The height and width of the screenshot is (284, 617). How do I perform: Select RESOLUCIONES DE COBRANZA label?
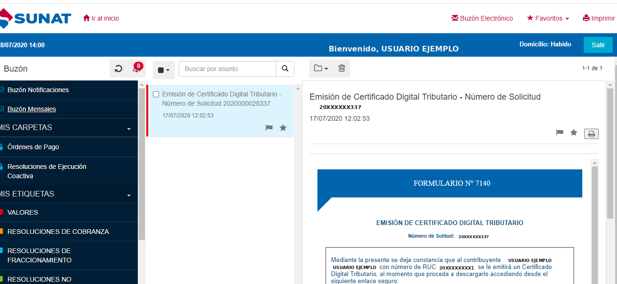(x=58, y=232)
